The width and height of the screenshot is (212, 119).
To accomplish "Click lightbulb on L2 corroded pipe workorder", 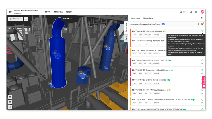I will coord(202,31).
